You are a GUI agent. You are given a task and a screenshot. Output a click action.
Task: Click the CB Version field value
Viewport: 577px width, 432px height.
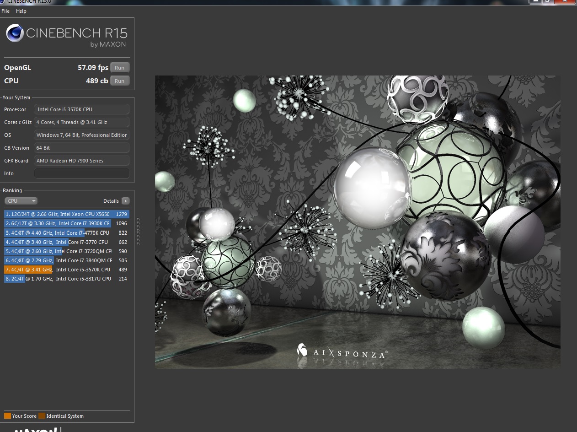82,148
